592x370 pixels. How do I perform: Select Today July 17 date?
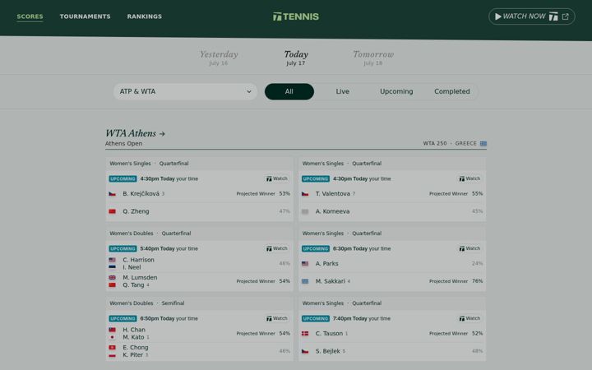click(296, 58)
